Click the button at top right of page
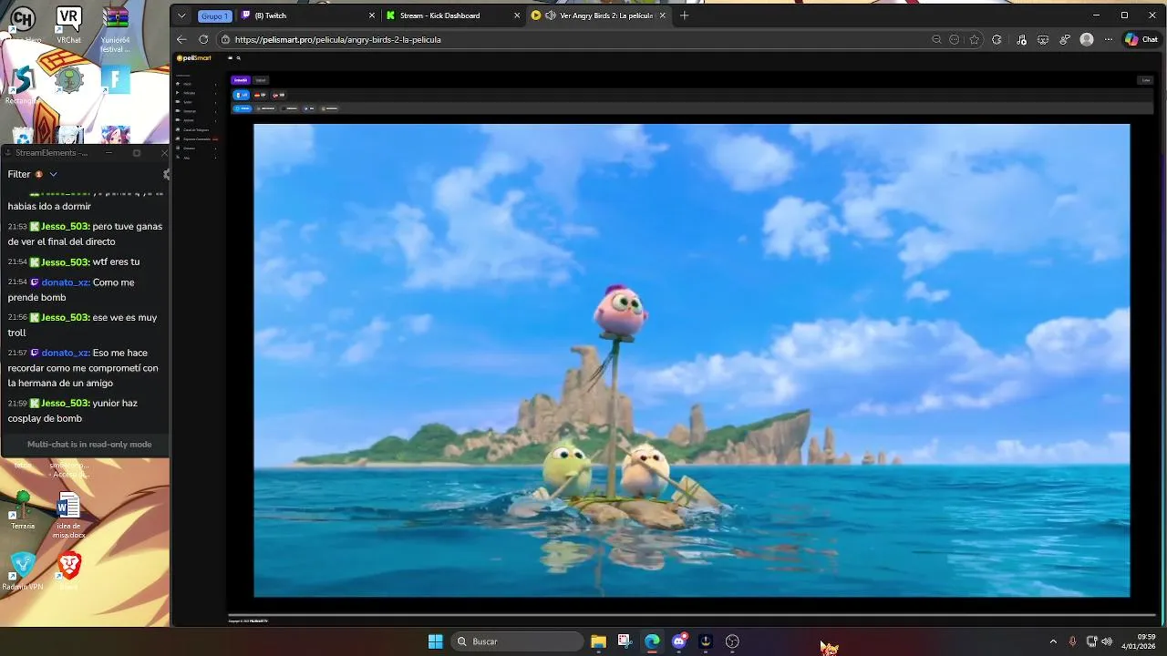Viewport: 1167px width, 656px height. click(1146, 80)
